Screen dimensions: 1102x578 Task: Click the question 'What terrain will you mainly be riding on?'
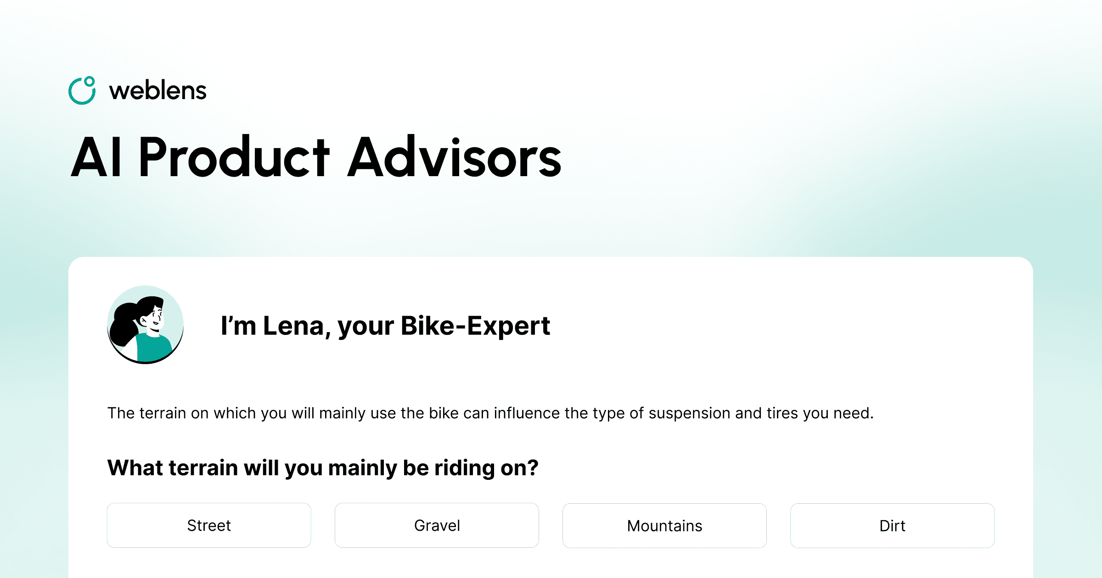pos(323,468)
